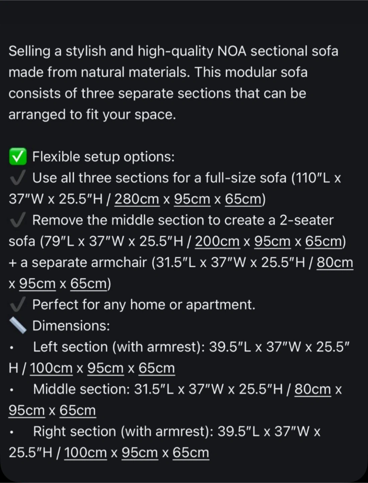Click the ruler icon beside Dimensions

[x=18, y=326]
